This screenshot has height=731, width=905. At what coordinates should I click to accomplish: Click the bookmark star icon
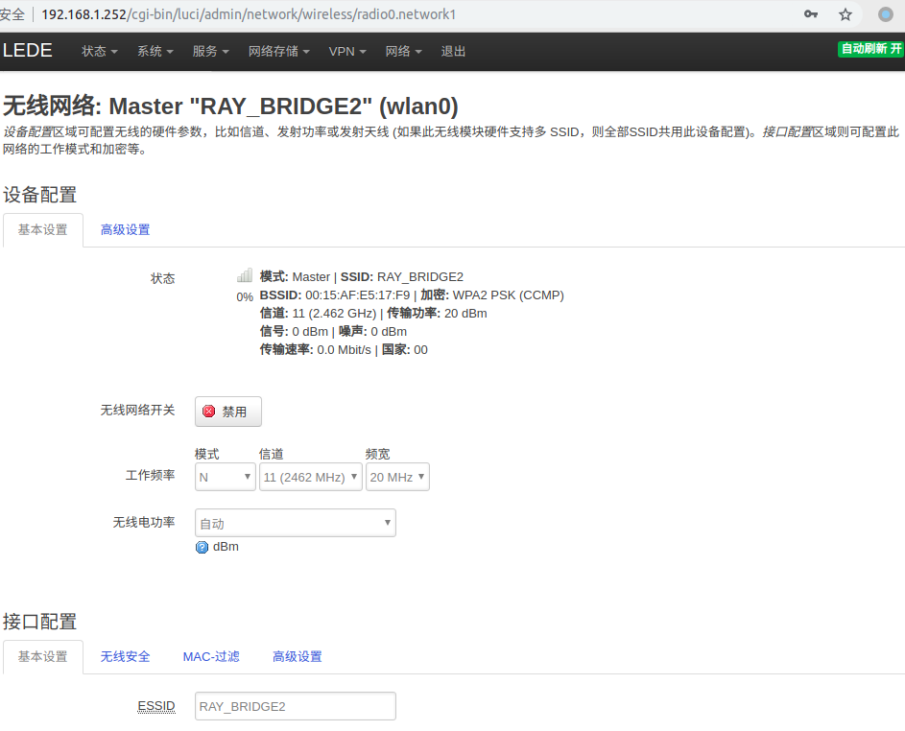tap(845, 14)
